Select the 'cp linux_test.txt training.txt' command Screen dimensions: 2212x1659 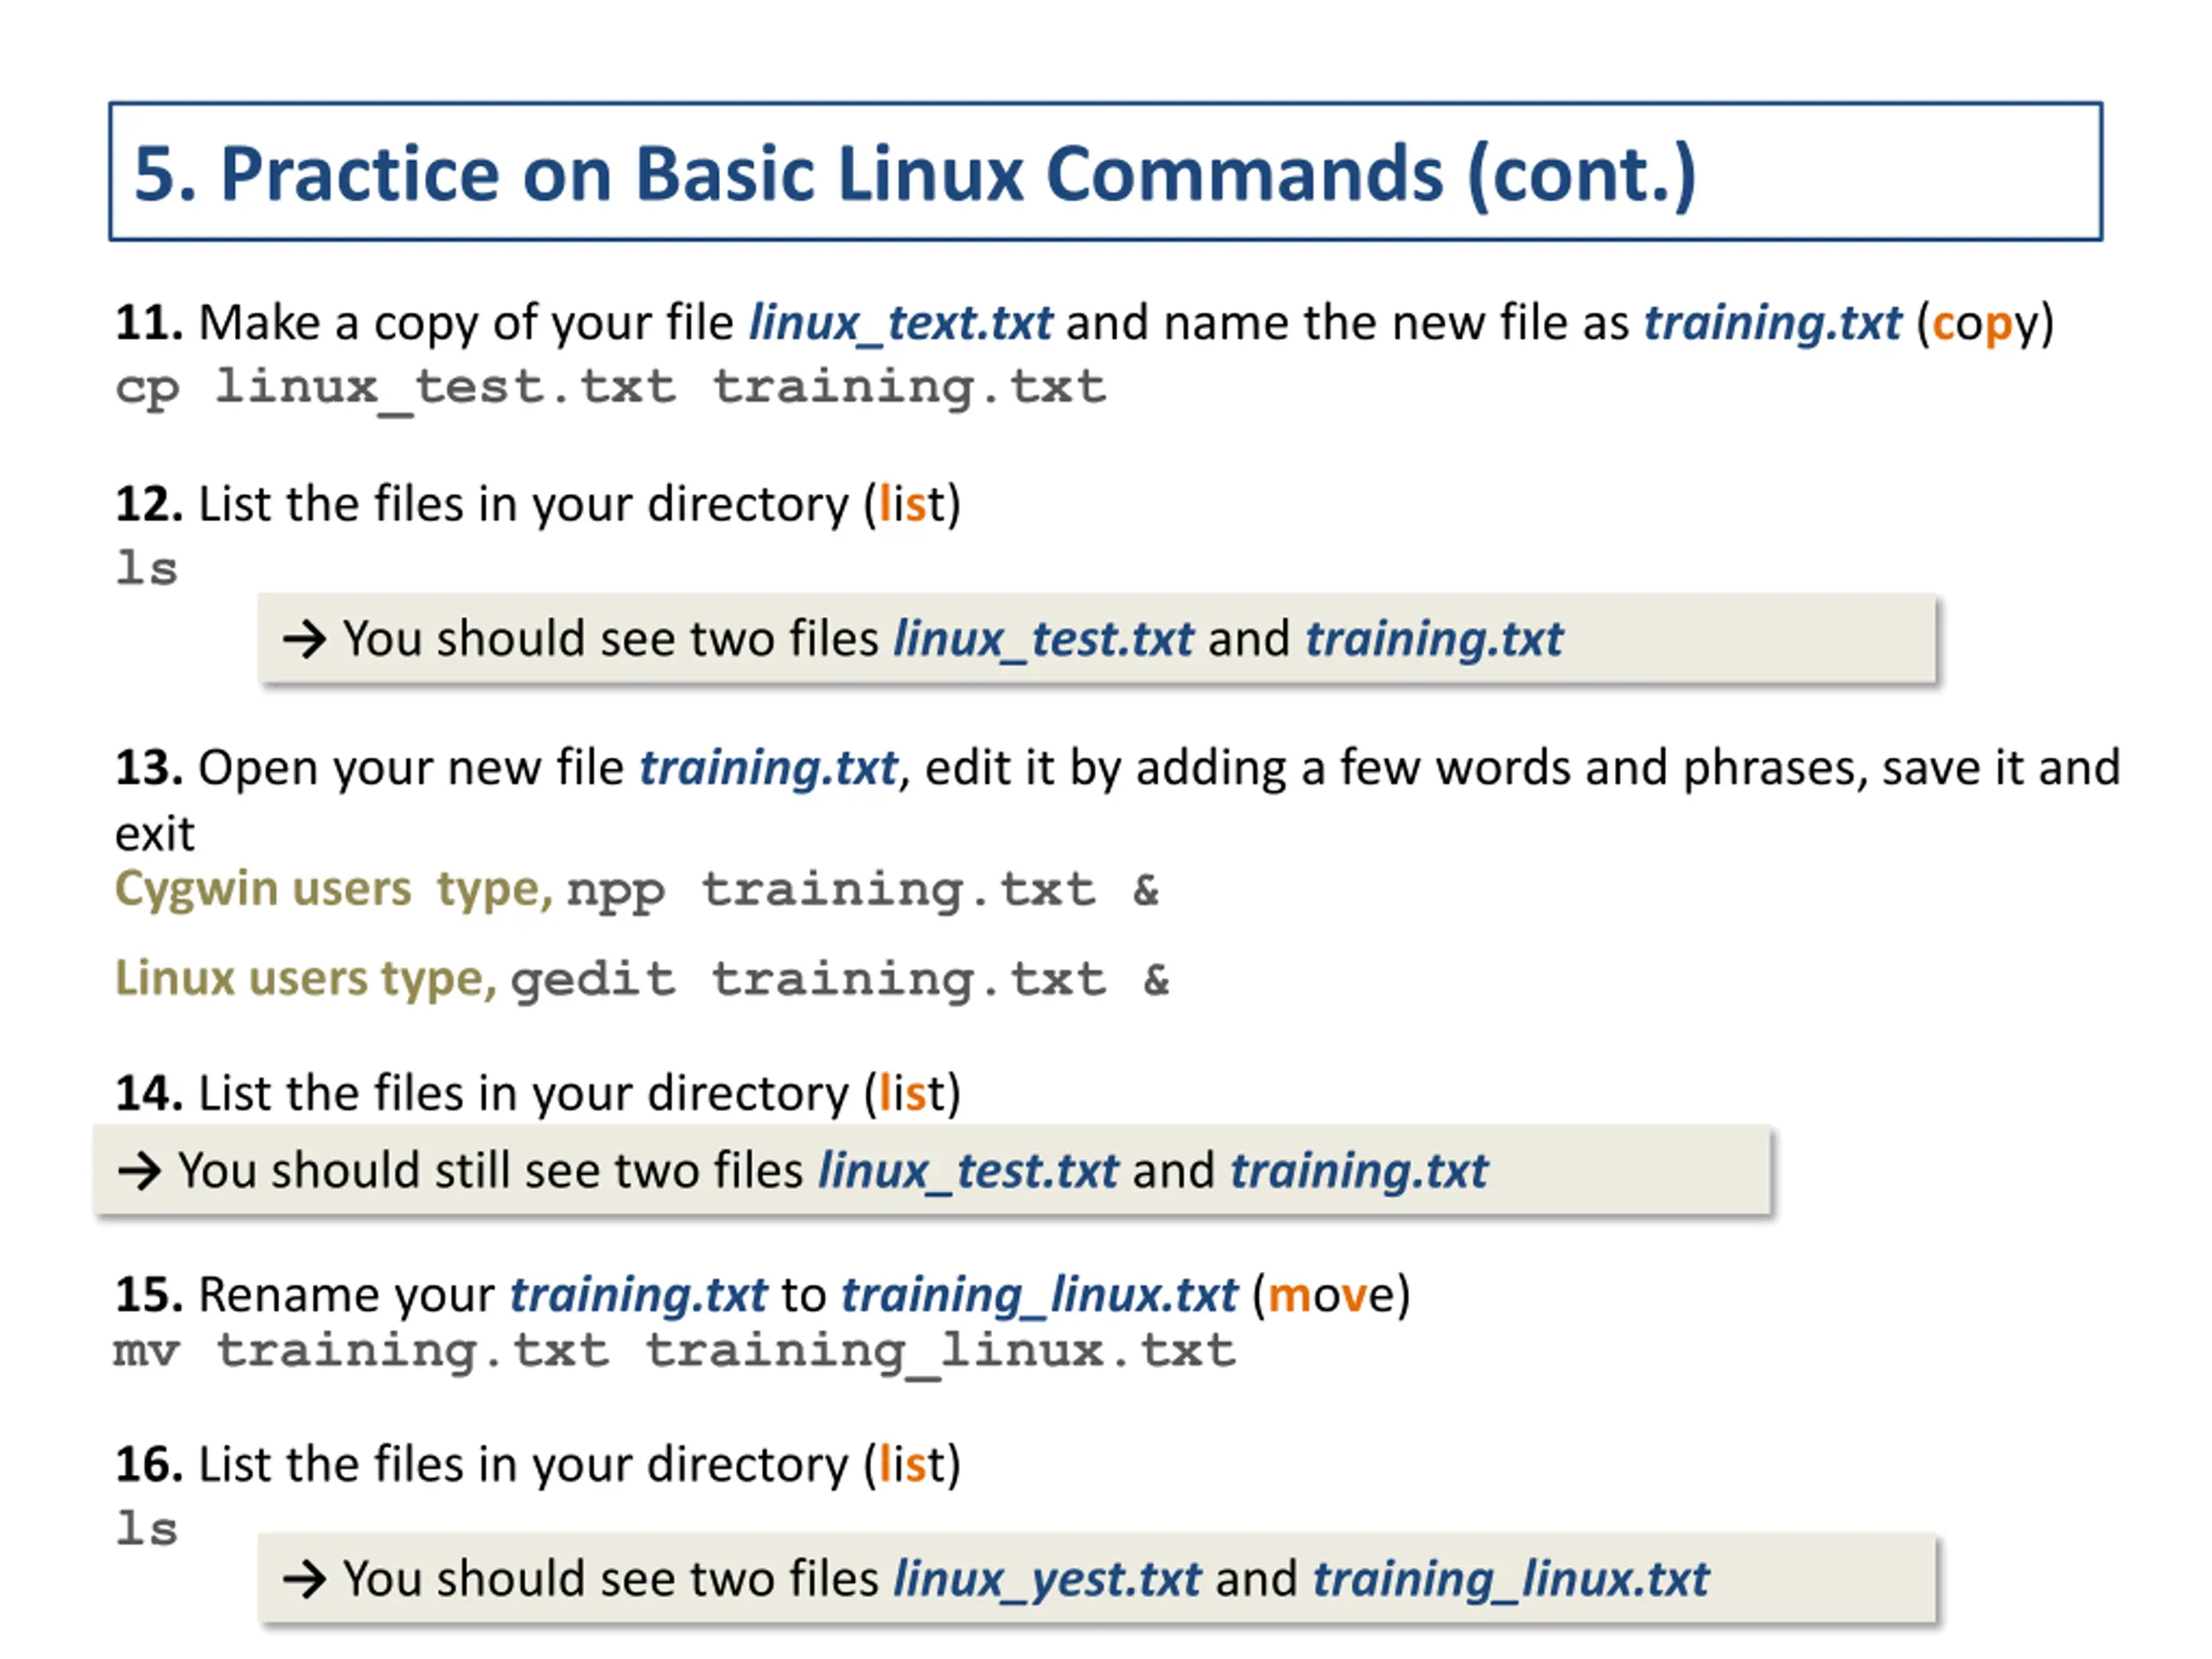click(x=611, y=388)
